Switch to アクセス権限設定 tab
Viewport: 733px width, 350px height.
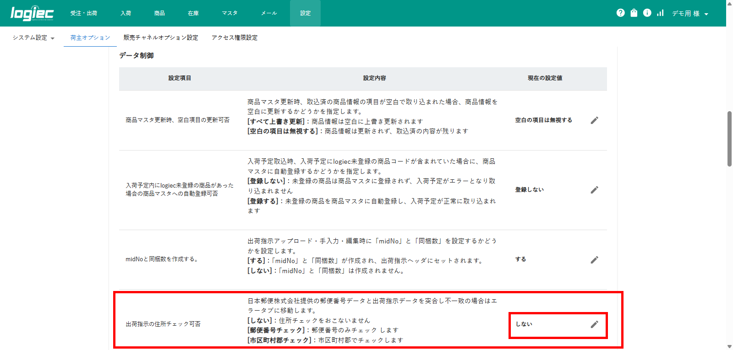pyautogui.click(x=235, y=38)
